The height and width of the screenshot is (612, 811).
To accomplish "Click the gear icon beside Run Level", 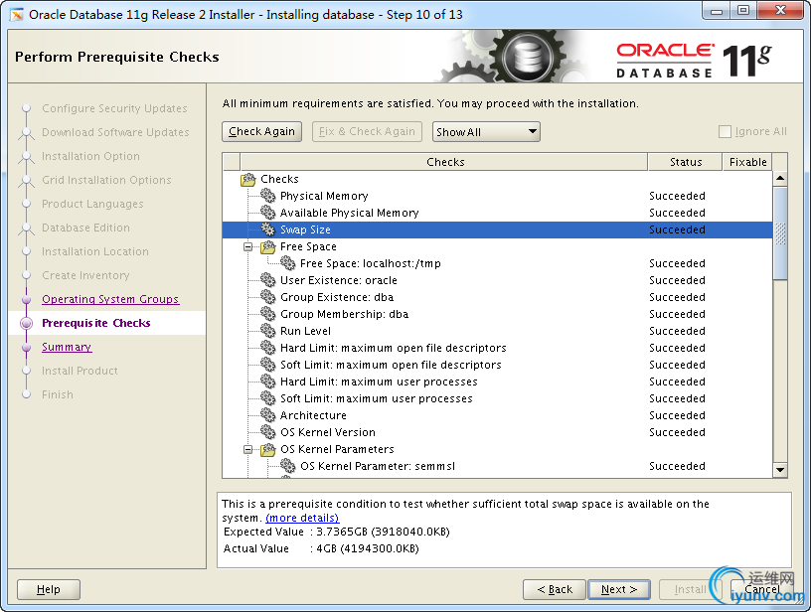I will (268, 331).
